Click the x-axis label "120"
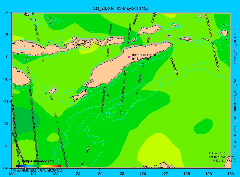Viewport: 240px width, 177px height. pyautogui.click(x=12, y=174)
